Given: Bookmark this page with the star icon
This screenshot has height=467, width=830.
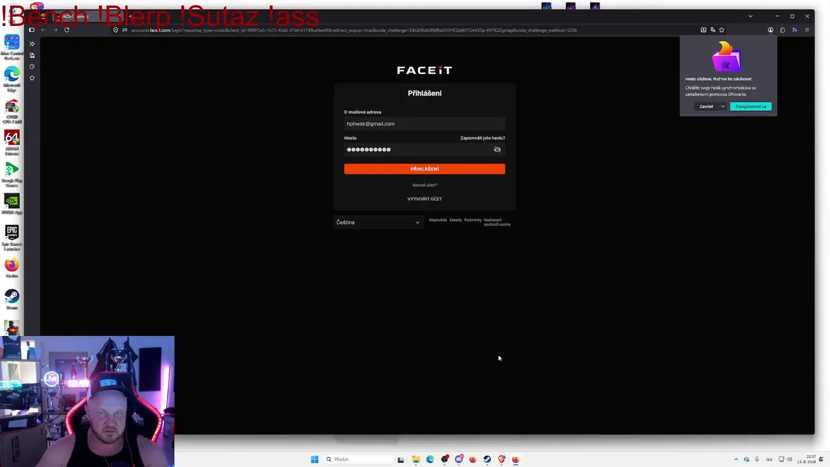Looking at the screenshot, I should (x=722, y=30).
